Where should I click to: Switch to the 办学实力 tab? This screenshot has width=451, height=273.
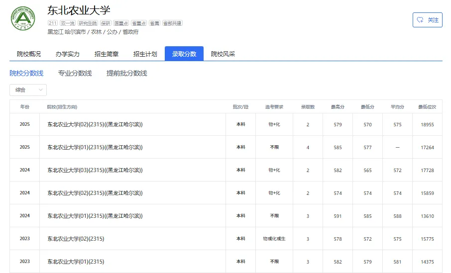[x=68, y=54]
